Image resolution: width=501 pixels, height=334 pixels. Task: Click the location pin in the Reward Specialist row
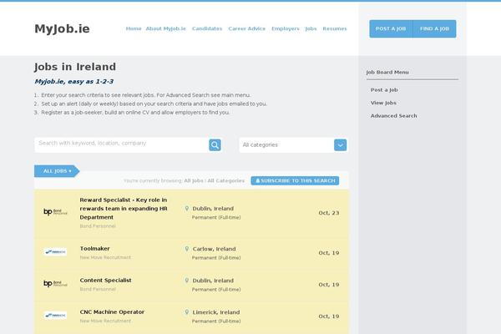click(x=187, y=209)
